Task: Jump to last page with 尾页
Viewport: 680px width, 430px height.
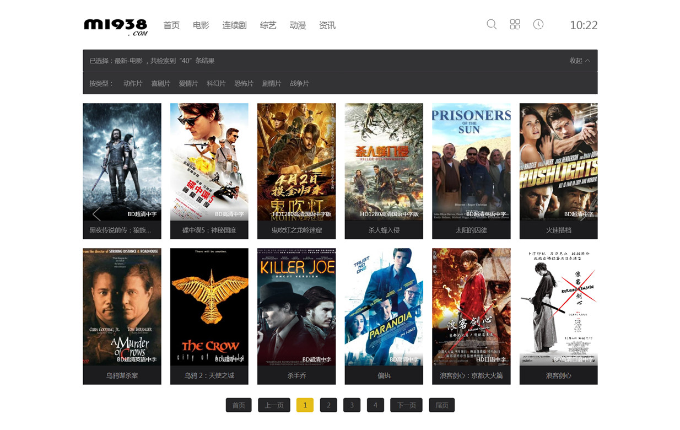Action: click(x=441, y=405)
